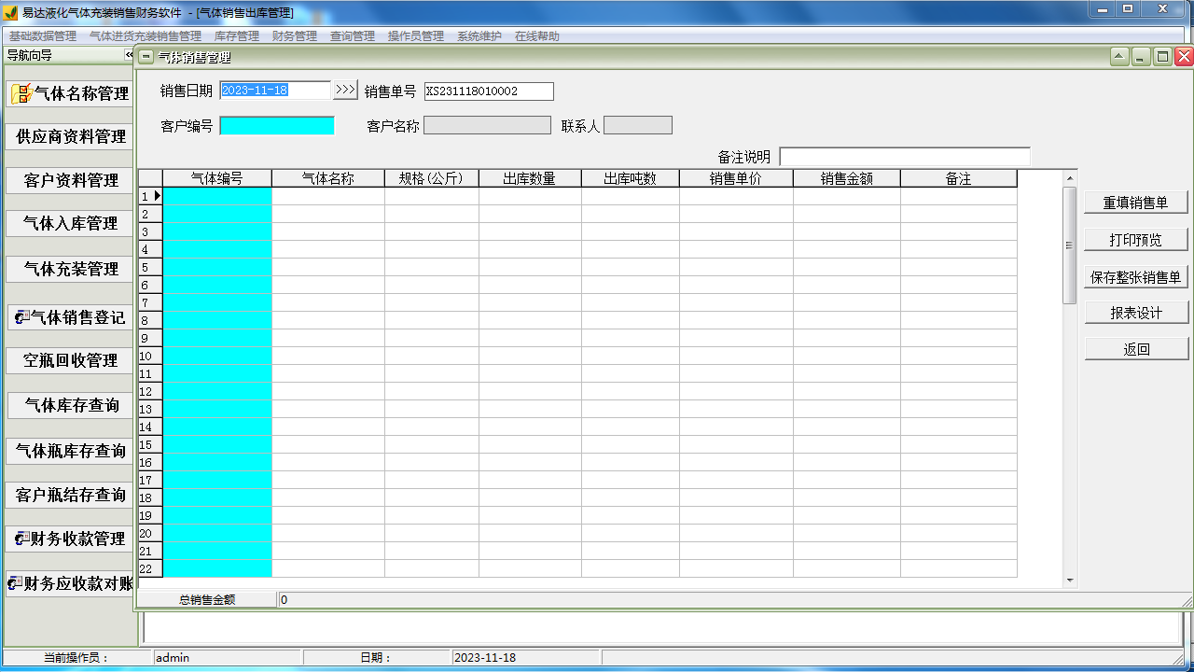Click the 气体销售登记 sidebar icon button

tap(70, 317)
